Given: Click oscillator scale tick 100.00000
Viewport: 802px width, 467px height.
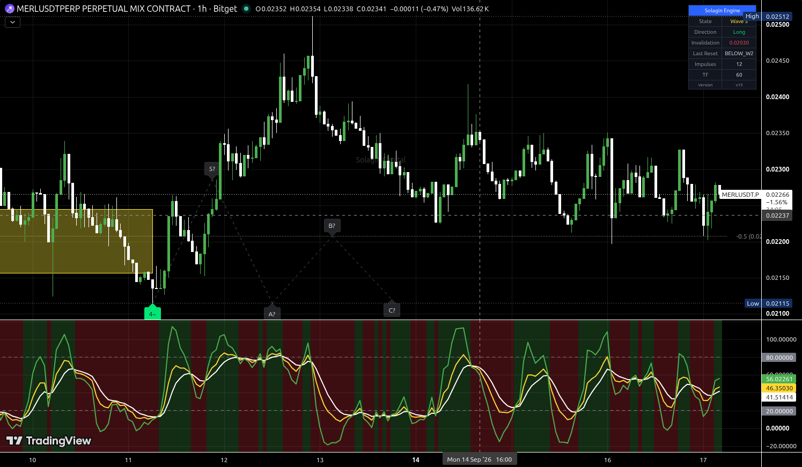Looking at the screenshot, I should (781, 339).
